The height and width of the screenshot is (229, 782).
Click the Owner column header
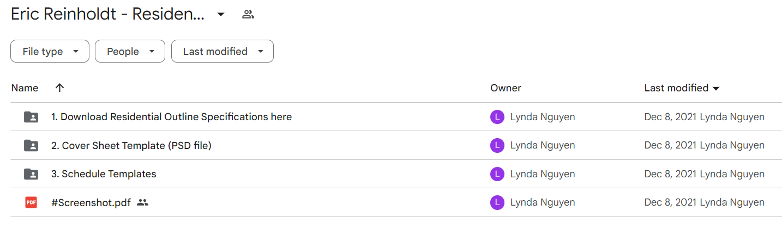pyautogui.click(x=506, y=88)
